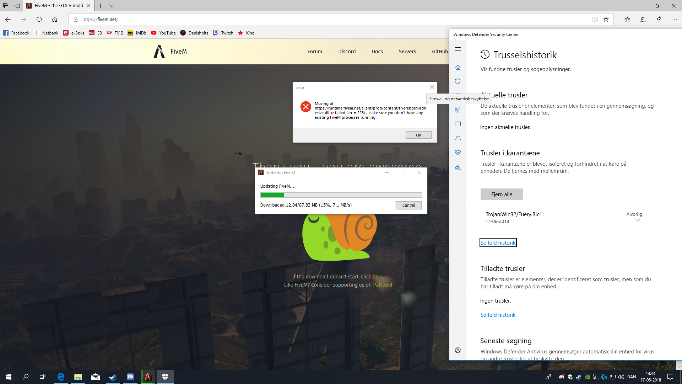Click Servers in FiveM navigation
This screenshot has height=384, width=682.
tap(407, 52)
